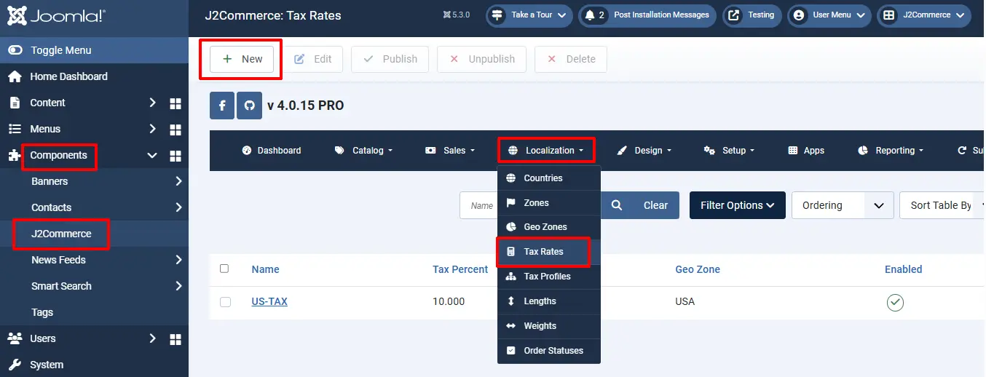The width and height of the screenshot is (986, 377).
Task: Open Components dashboard grid icon
Action: pos(175,156)
